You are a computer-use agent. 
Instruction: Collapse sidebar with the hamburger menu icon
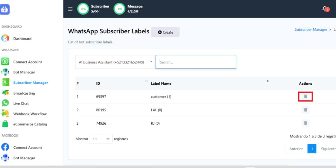(x=70, y=9)
